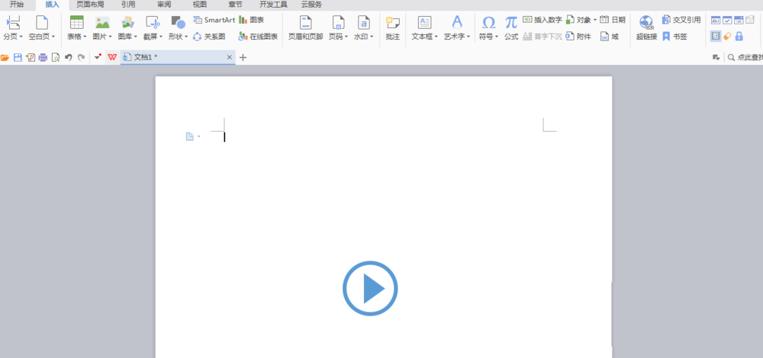Click 插入数字 insert number
763x358 pixels.
point(542,20)
